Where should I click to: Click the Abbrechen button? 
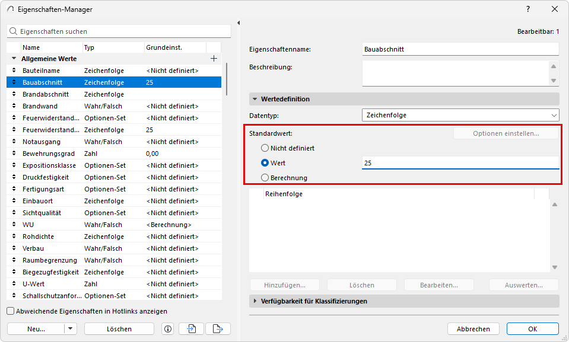(473, 329)
